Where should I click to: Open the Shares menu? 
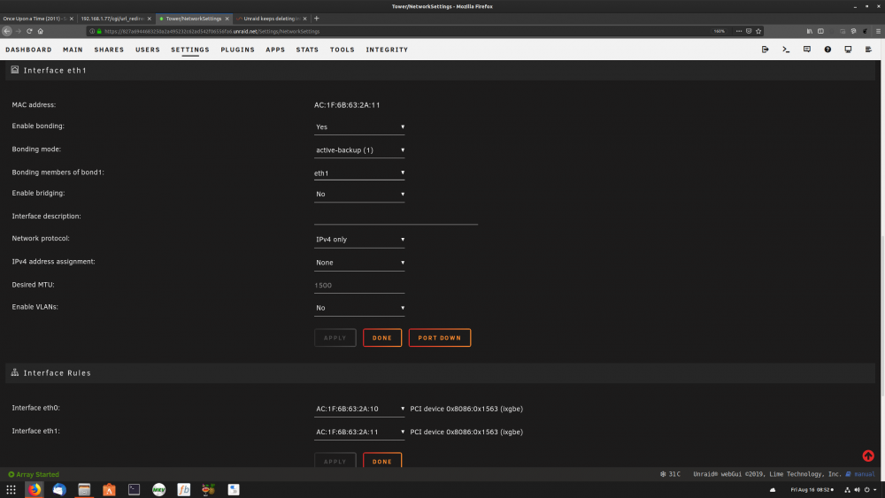pyautogui.click(x=109, y=50)
